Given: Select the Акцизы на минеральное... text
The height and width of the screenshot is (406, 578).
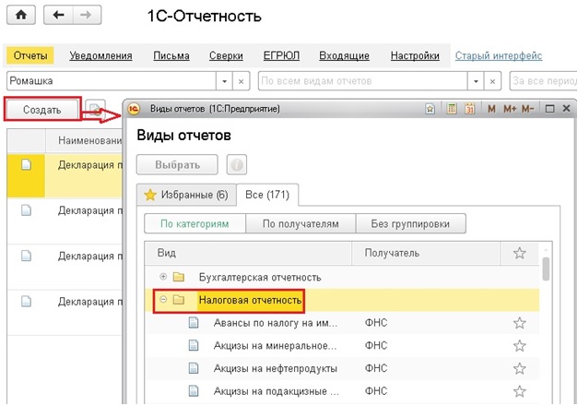Looking at the screenshot, I should point(275,346).
